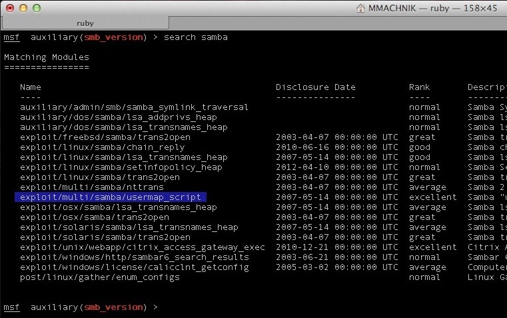Select auxiliary/admin/smb/samba_symlink_traversal row
Image resolution: width=507 pixels, height=318 pixels.
click(134, 107)
